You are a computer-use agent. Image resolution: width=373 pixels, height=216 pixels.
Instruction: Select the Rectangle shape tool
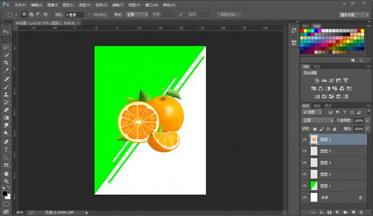(6, 165)
